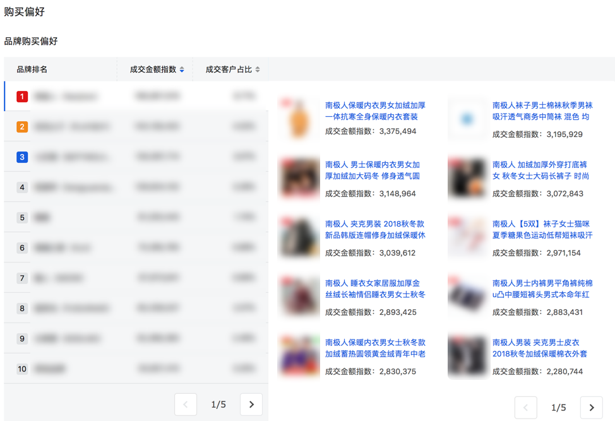The width and height of the screenshot is (615, 421).
Task: Click the index value 2,280,744
Action: [564, 371]
